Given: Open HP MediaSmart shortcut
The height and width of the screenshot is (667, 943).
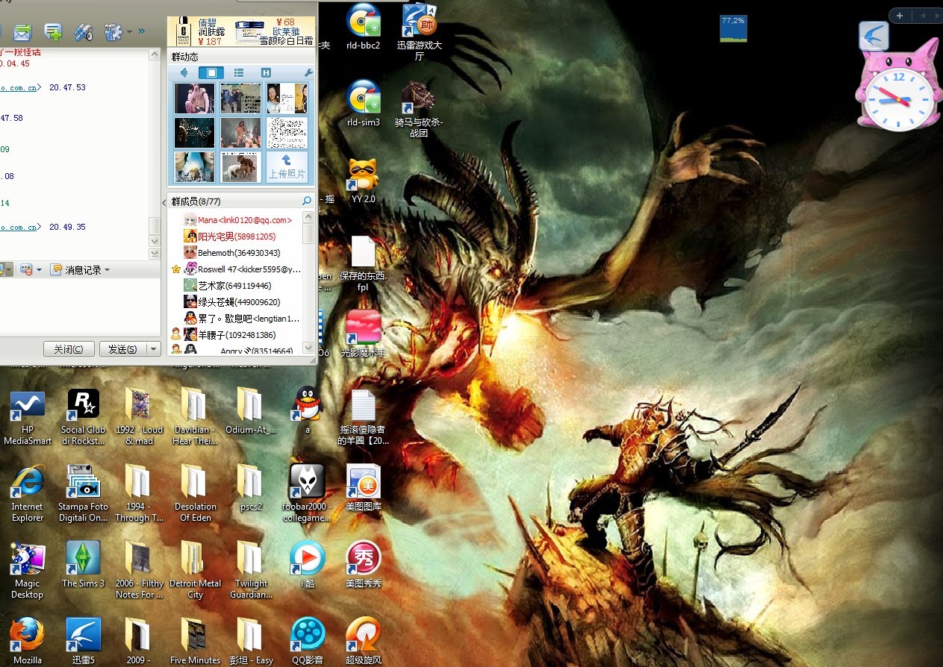Looking at the screenshot, I should (x=28, y=419).
